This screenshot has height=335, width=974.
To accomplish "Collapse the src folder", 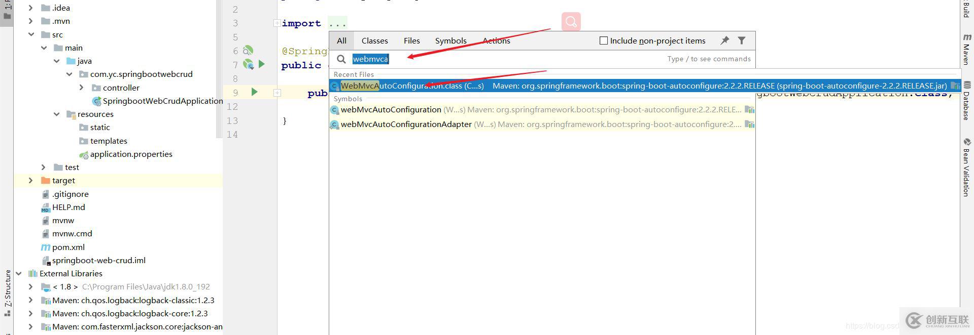I will click(31, 34).
